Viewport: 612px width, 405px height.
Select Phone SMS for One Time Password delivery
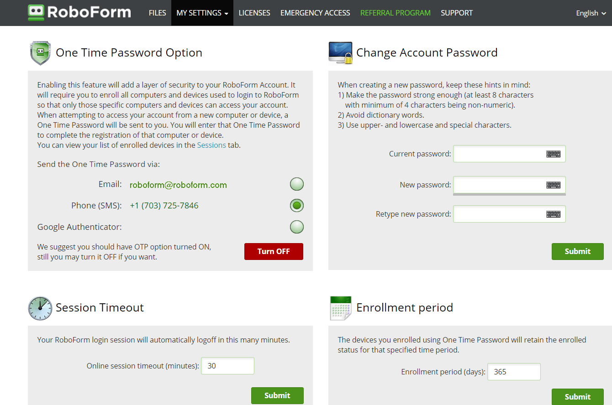pos(296,205)
